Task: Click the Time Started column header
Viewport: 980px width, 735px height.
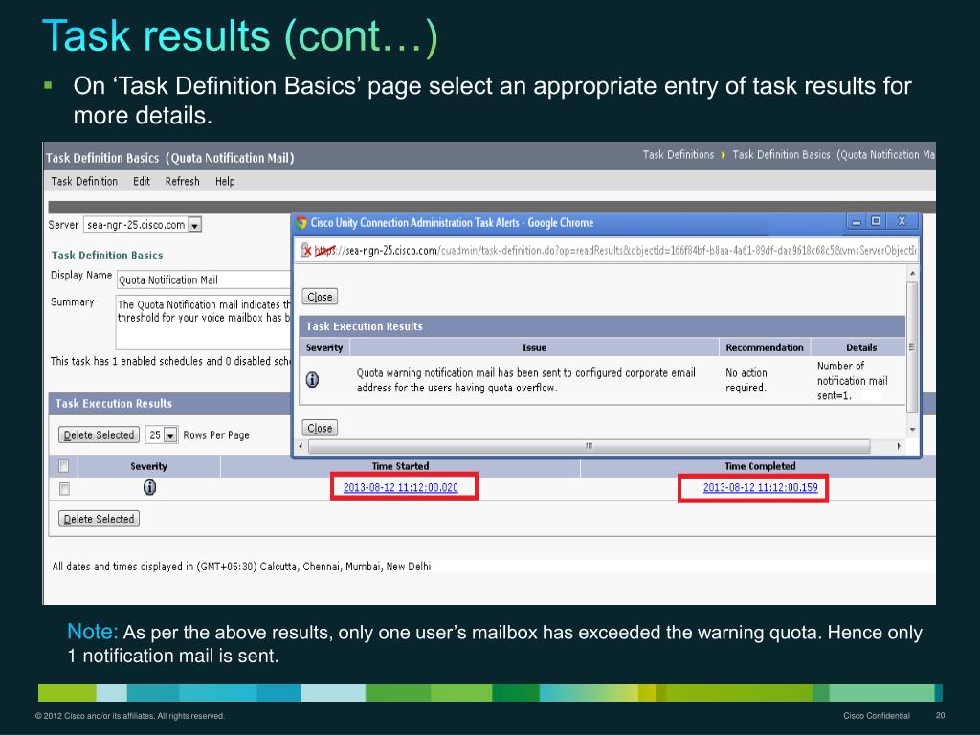Action: pyautogui.click(x=401, y=466)
